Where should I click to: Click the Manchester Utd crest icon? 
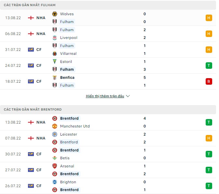[54, 126]
